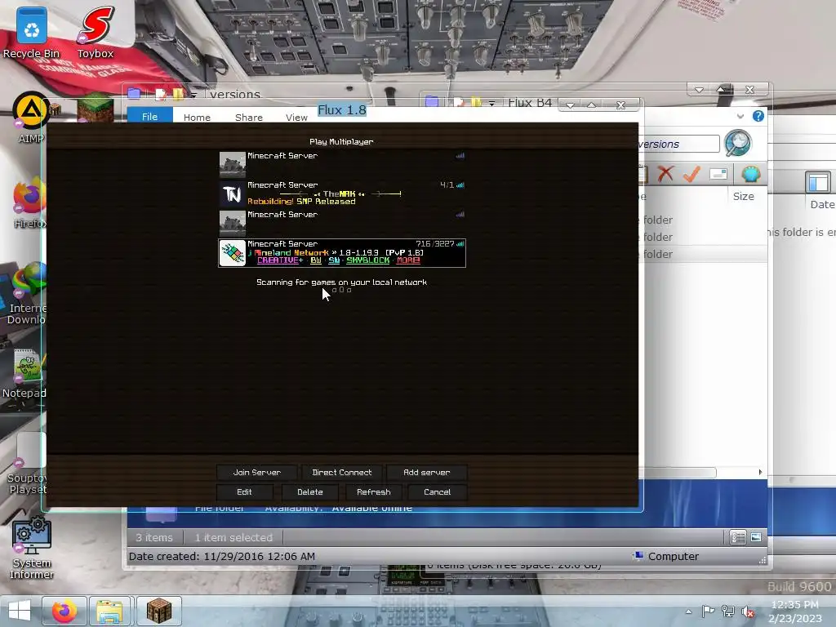This screenshot has height=627, width=836.
Task: Open the Firefox desktop shortcut
Action: coord(30,202)
